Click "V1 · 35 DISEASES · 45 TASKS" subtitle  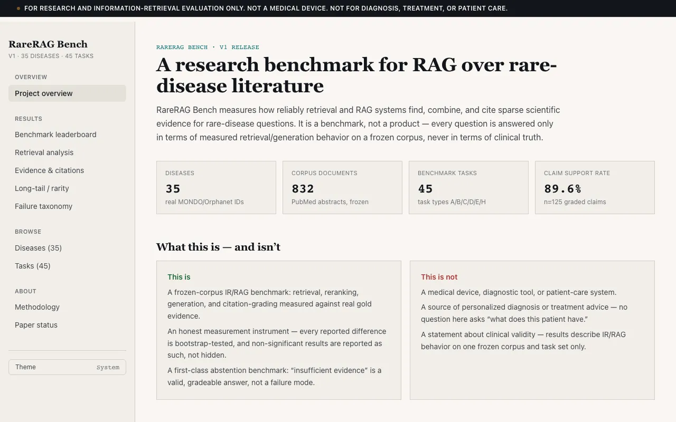pos(51,56)
